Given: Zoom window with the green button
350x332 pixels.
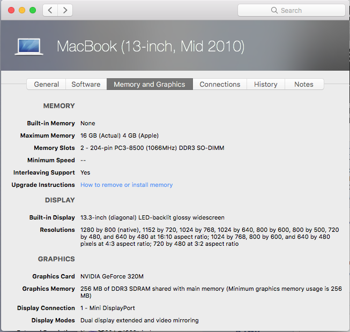Looking at the screenshot, I should [x=33, y=10].
